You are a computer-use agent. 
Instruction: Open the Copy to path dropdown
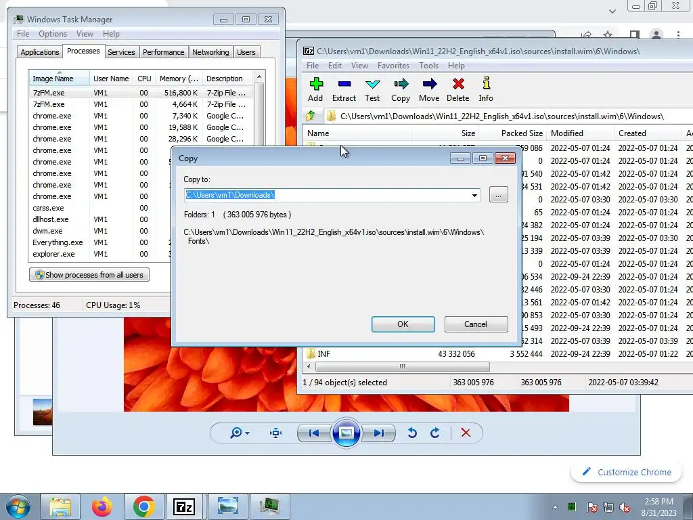(x=474, y=195)
